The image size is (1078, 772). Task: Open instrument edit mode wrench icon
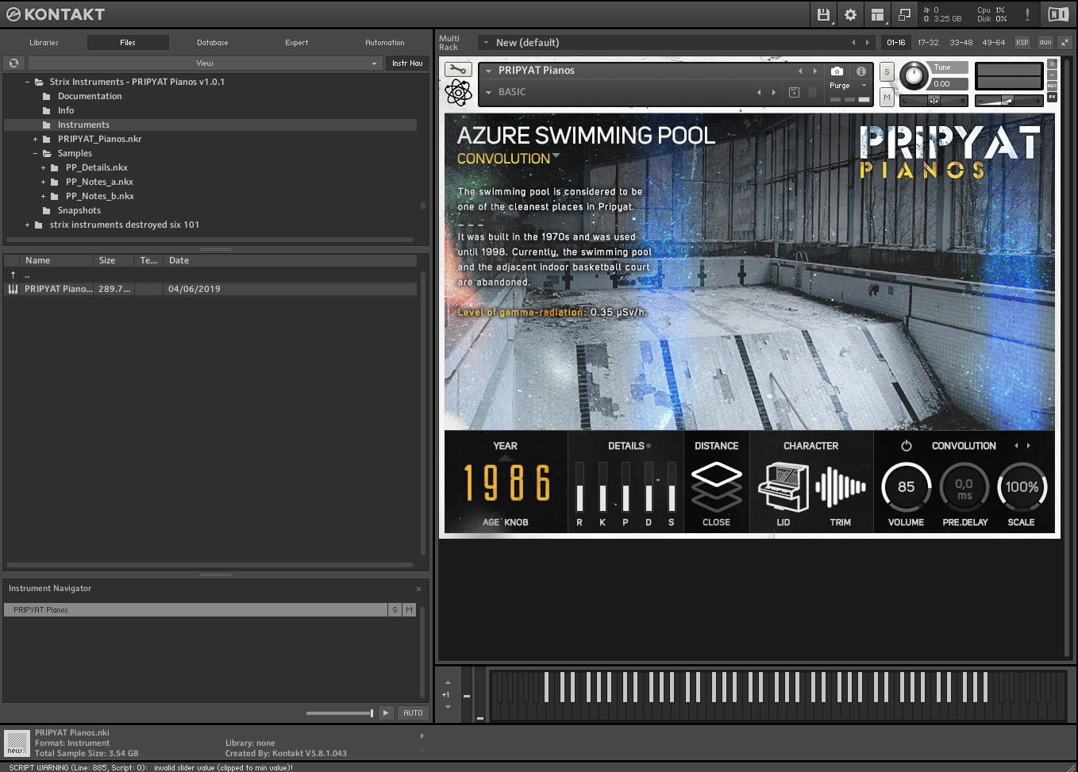pos(457,70)
